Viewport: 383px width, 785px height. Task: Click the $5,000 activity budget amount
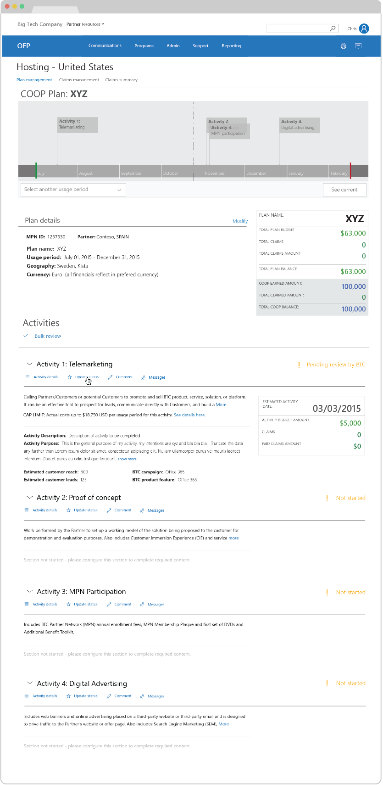(350, 423)
